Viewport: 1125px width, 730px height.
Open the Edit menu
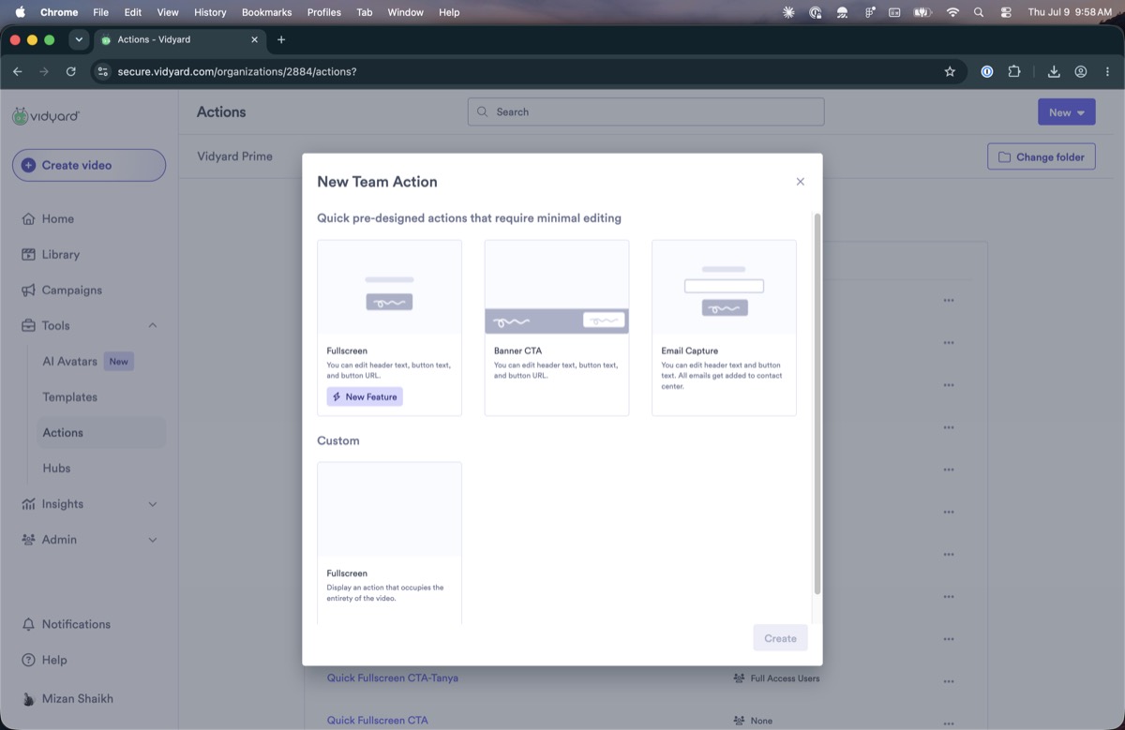point(132,12)
